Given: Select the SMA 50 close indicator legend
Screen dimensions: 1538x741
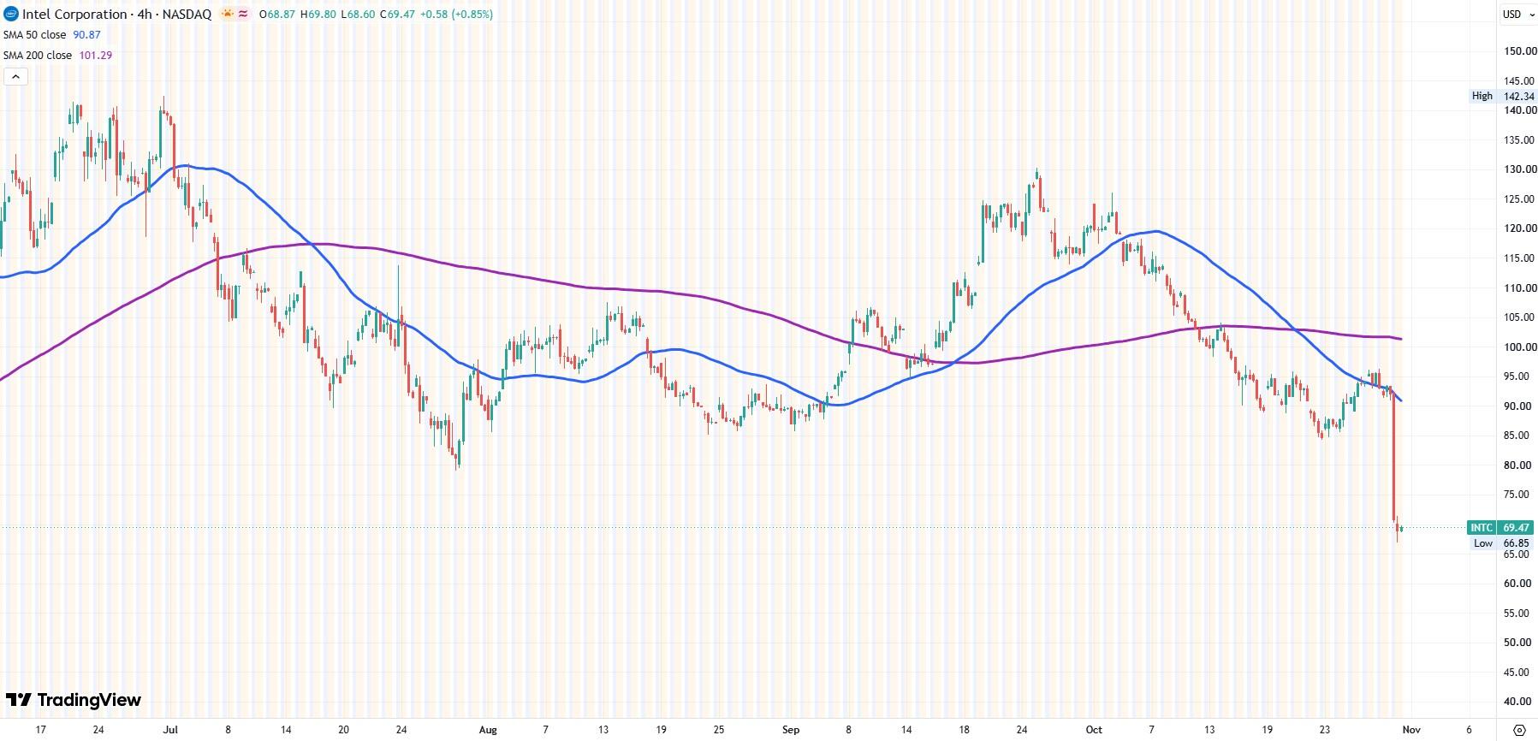Looking at the screenshot, I should (35, 35).
